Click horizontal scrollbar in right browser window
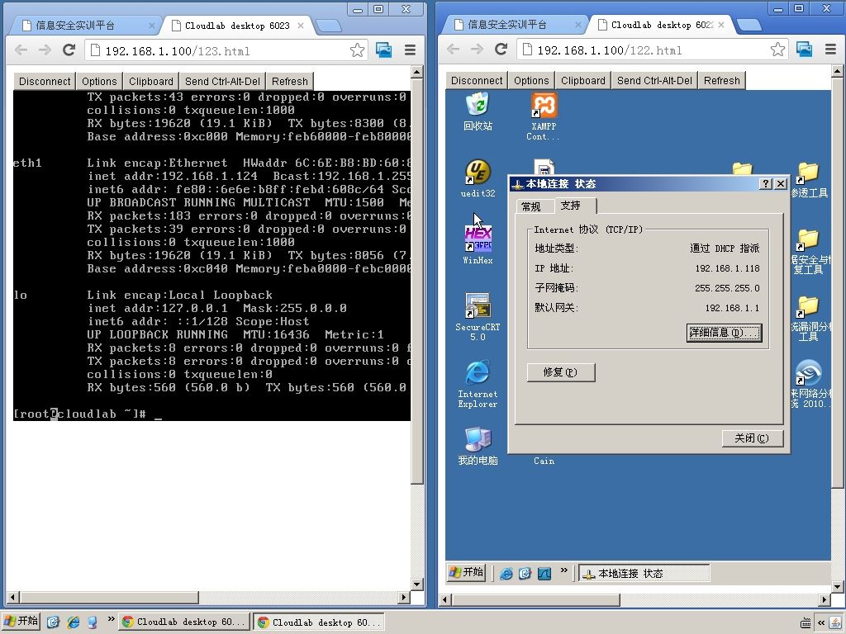This screenshot has width=846, height=634. (535, 599)
